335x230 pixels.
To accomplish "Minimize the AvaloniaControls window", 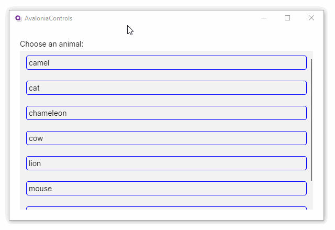I will (x=264, y=18).
